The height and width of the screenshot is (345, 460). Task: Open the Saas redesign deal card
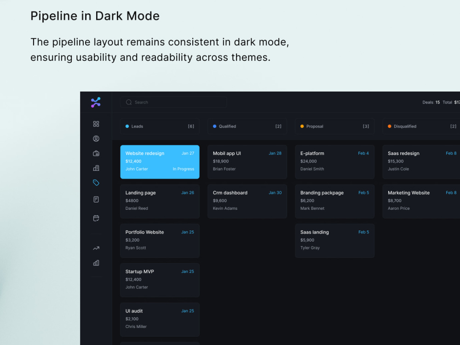(x=421, y=162)
